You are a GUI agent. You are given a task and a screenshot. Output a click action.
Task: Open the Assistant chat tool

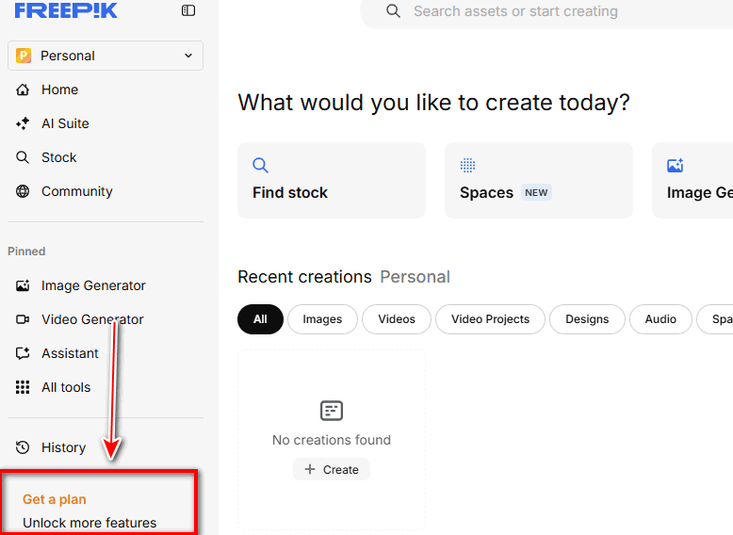pyautogui.click(x=69, y=353)
